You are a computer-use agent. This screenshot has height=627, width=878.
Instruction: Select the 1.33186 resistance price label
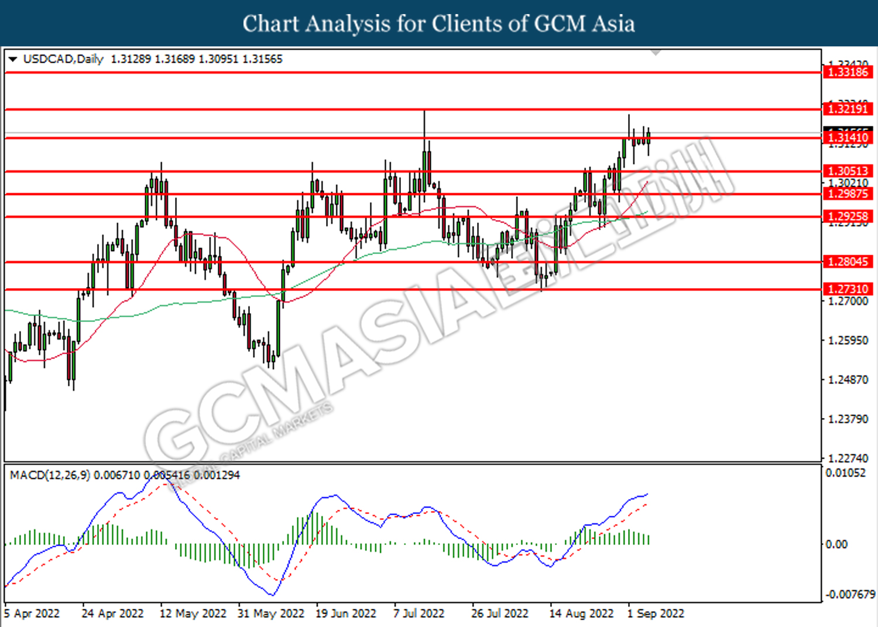tap(848, 72)
